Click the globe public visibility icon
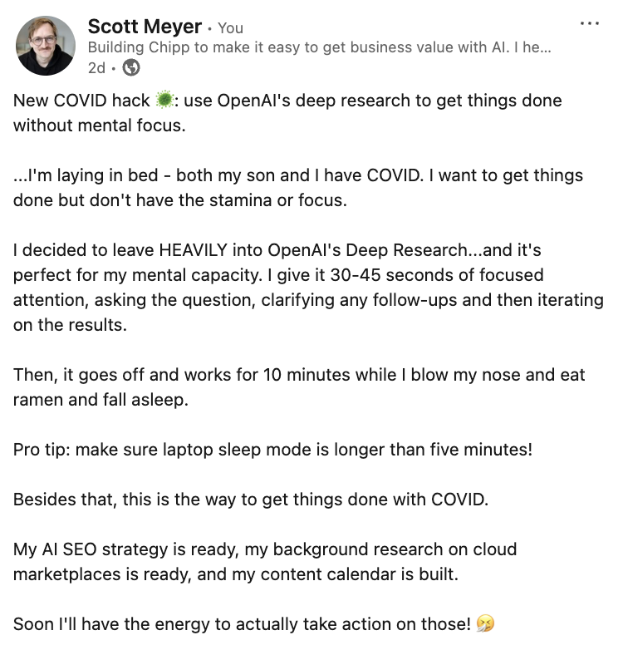This screenshot has width=623, height=645. [131, 67]
